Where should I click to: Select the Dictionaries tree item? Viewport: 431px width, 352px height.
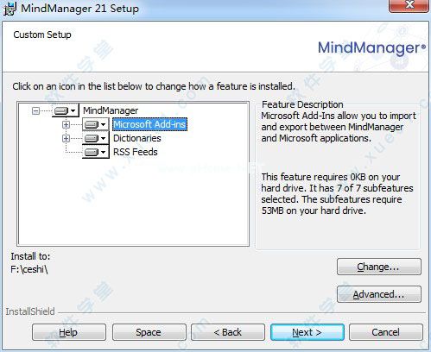(137, 138)
